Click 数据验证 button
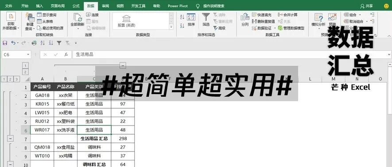392x167 pixels. click(262, 28)
